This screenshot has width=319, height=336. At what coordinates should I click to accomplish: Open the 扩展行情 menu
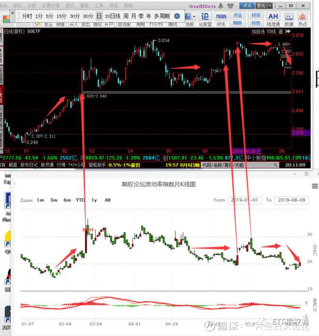(x=51, y=5)
